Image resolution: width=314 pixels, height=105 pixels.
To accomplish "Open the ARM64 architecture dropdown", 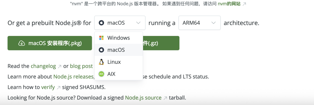I will click(199, 23).
